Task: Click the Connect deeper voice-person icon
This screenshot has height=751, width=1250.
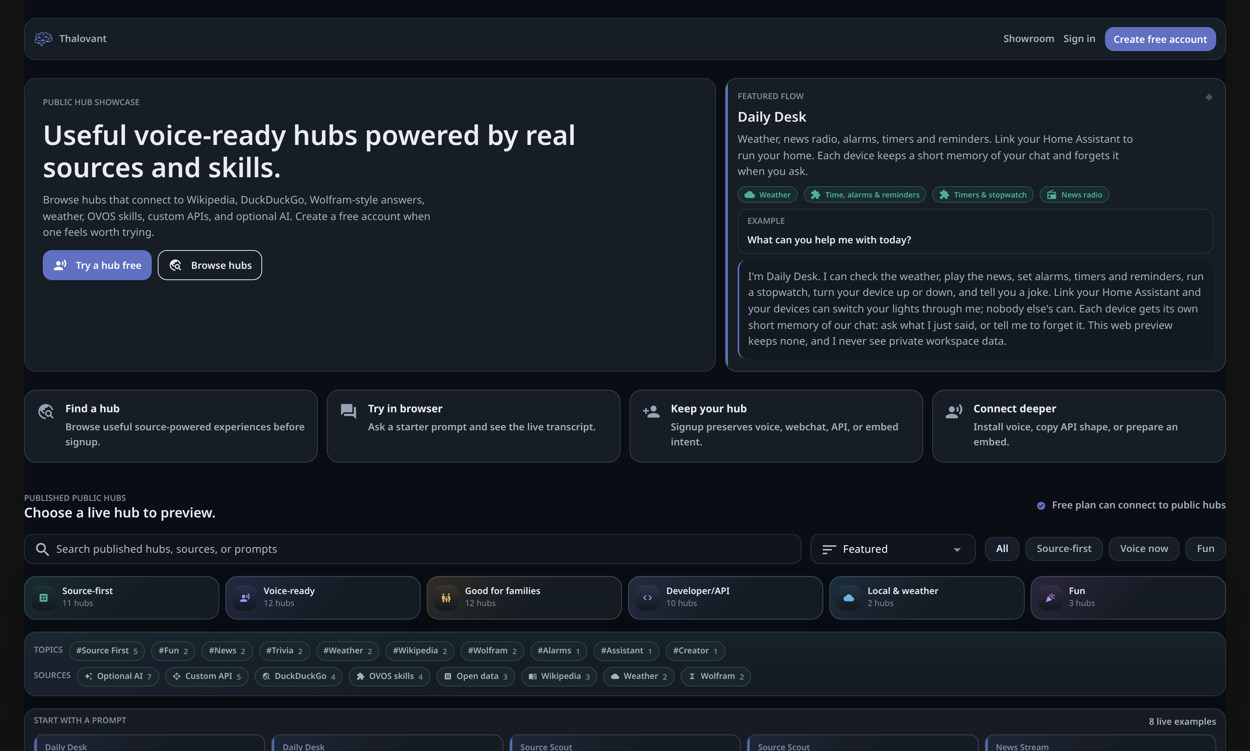Action: pyautogui.click(x=954, y=411)
